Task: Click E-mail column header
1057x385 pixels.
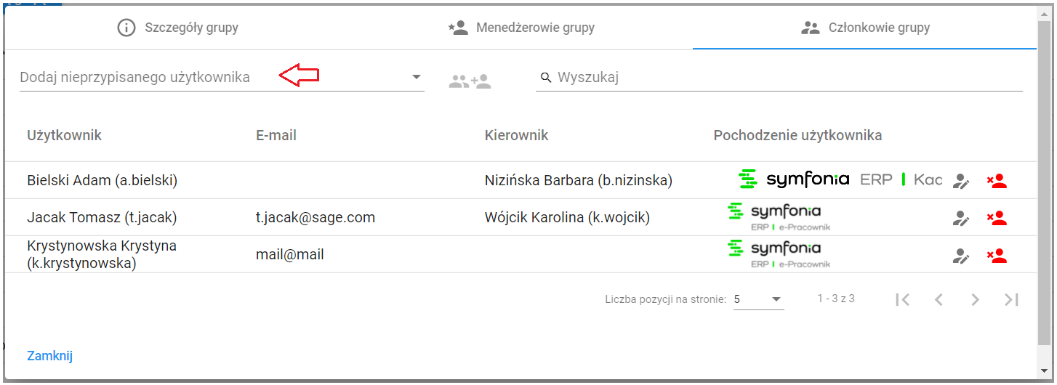Action: (x=276, y=135)
